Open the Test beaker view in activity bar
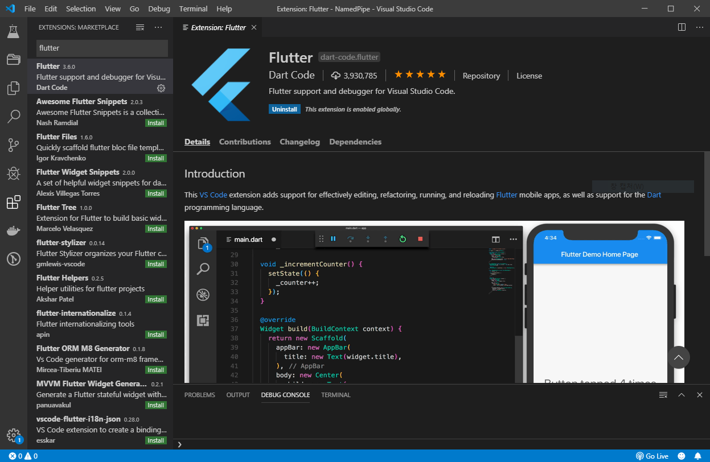This screenshot has height=462, width=710. pyautogui.click(x=13, y=32)
